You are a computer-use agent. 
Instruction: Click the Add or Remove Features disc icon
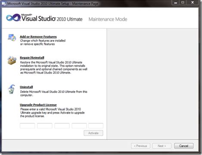(x=12, y=37)
